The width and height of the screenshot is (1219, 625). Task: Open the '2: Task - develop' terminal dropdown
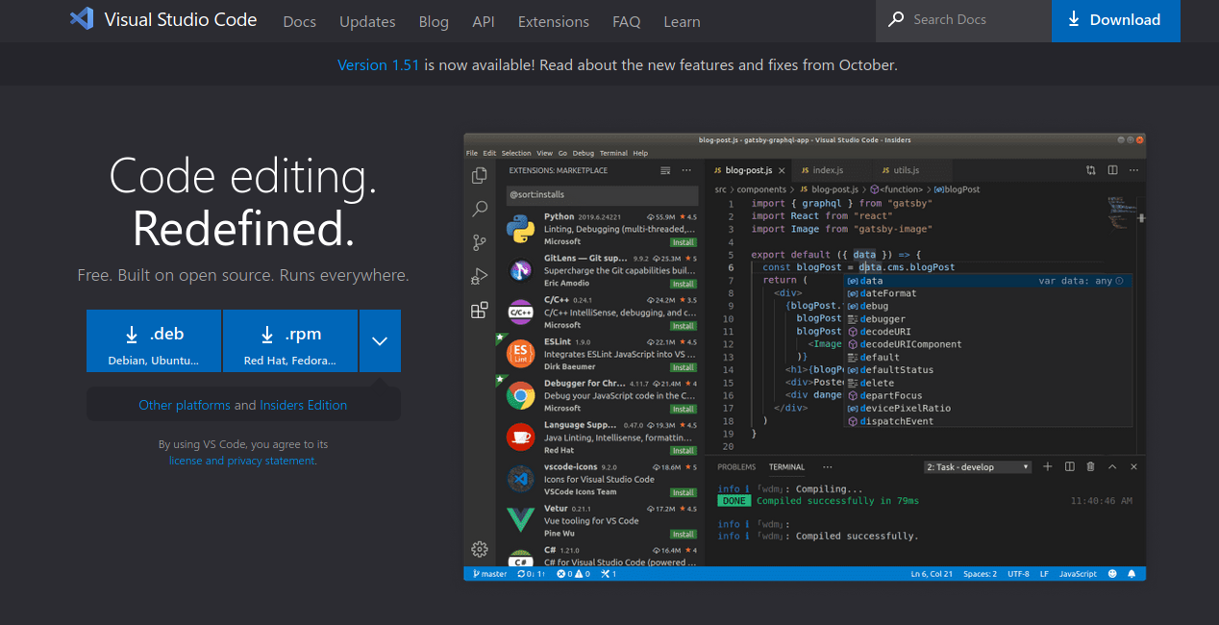click(978, 467)
